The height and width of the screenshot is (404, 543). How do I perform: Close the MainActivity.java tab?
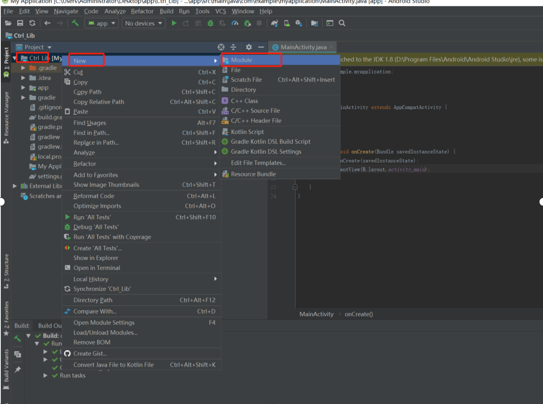tap(331, 47)
